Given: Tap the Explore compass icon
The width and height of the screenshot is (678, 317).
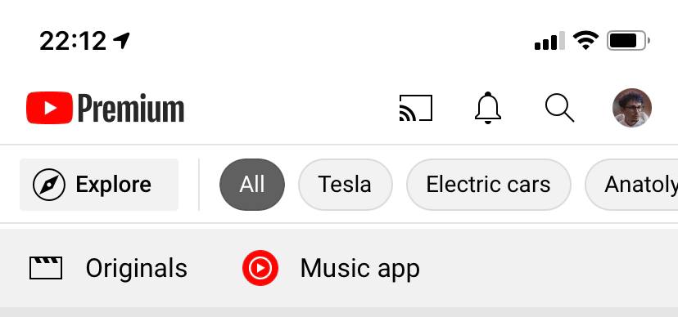Looking at the screenshot, I should (x=49, y=185).
